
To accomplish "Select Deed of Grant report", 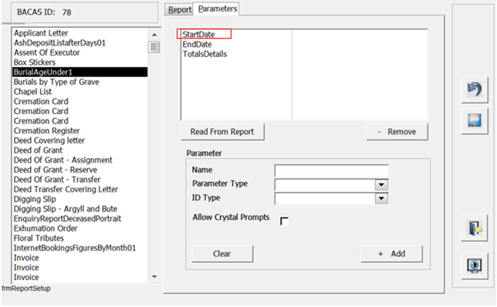I will [x=80, y=150].
